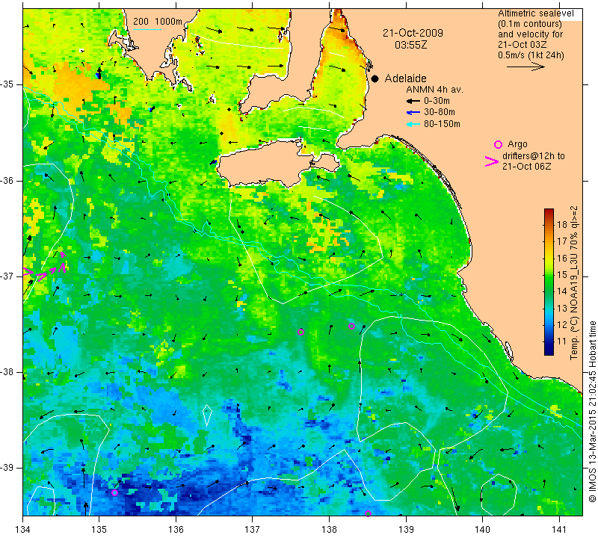Select Argo float marker near 138.3E 37.5S
The width and height of the screenshot is (598, 538).
pos(351,326)
